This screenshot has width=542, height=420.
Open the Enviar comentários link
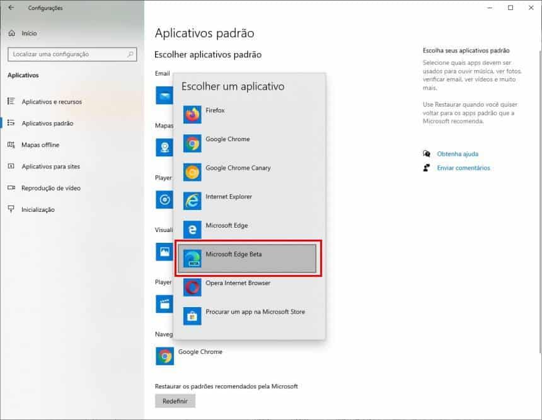point(463,168)
